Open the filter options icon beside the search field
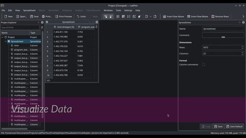246x138 pixels. 42,27
